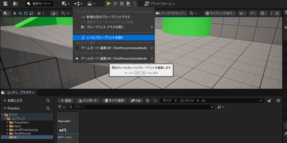Expand the Characters folder in tree
The height and width of the screenshot is (143, 287).
tap(8, 122)
